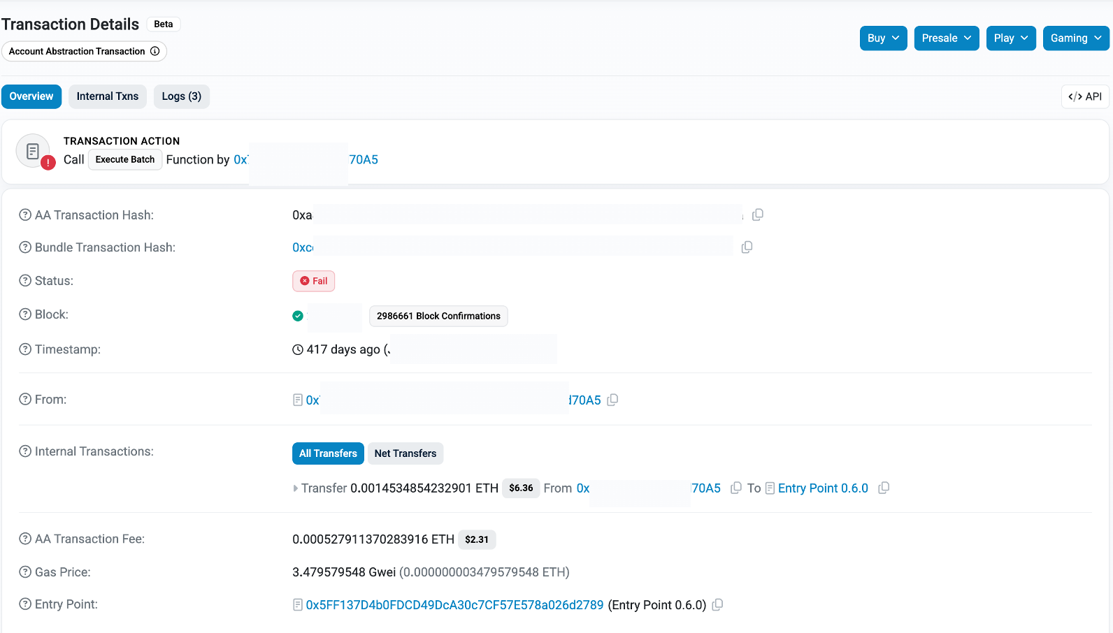This screenshot has width=1113, height=633.
Task: Copy the From address
Action: pos(613,400)
